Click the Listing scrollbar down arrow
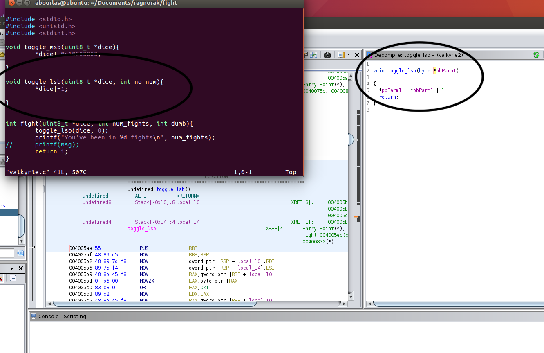The width and height of the screenshot is (544, 353). pyautogui.click(x=351, y=296)
